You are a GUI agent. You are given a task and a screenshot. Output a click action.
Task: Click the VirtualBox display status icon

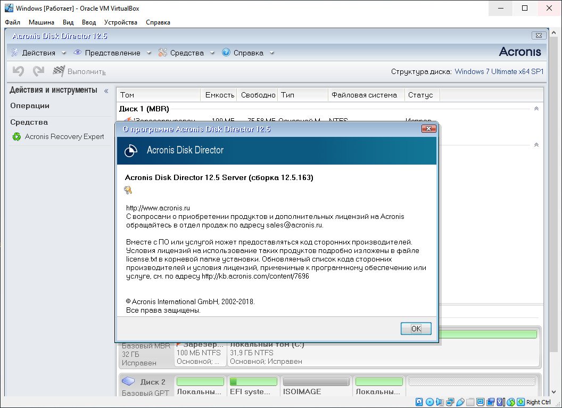tap(480, 402)
